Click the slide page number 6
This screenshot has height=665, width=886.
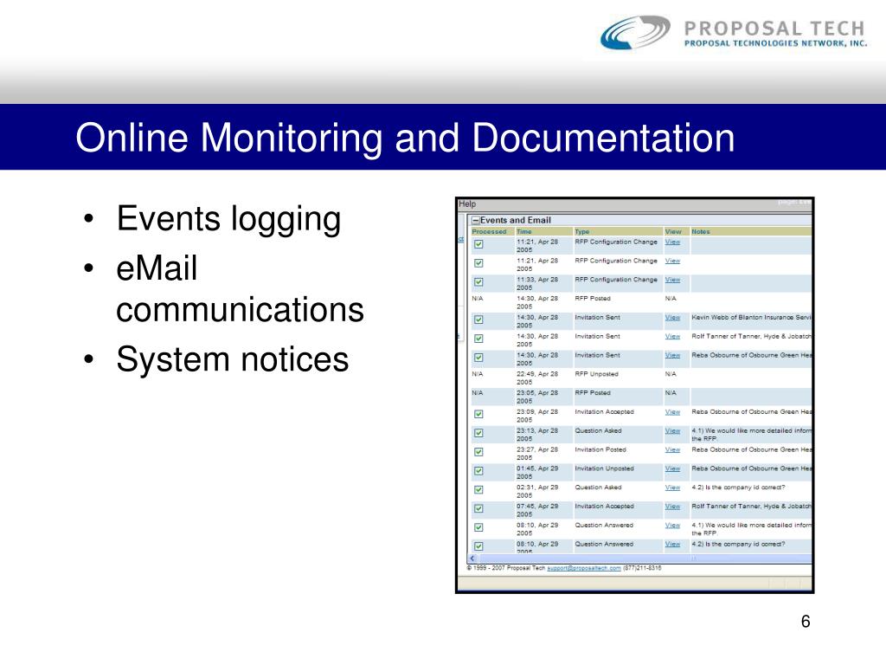pyautogui.click(x=806, y=622)
